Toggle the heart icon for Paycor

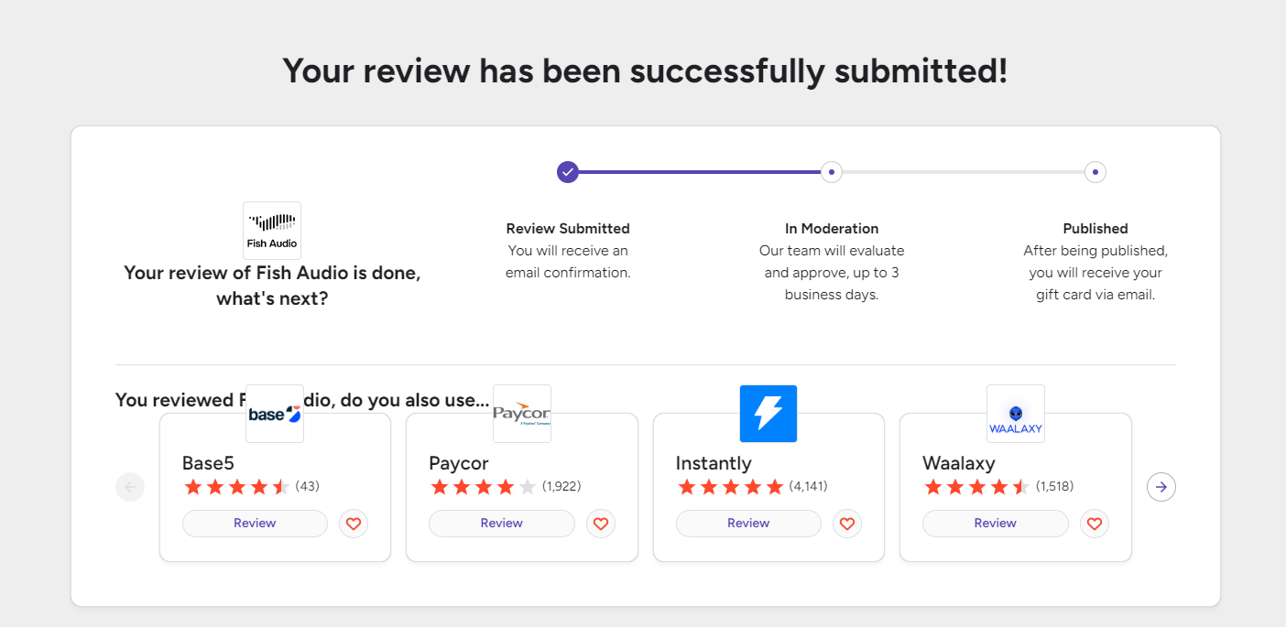point(601,524)
